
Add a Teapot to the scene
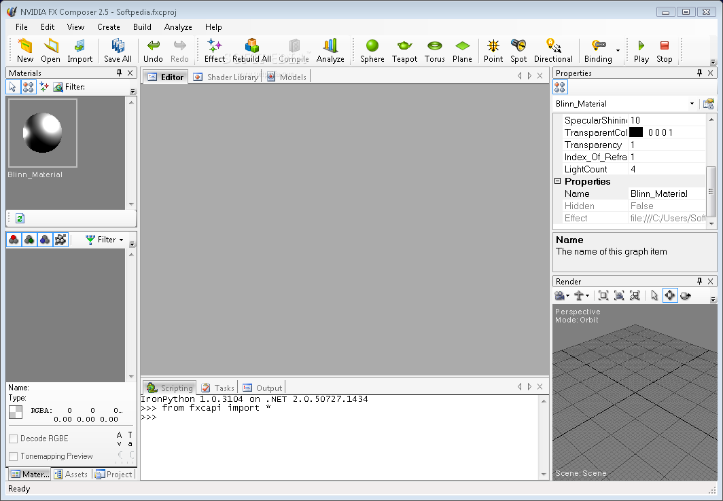point(404,51)
